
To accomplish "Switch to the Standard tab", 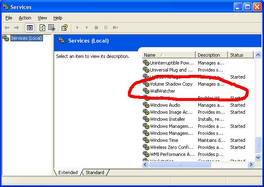I will pos(95,173).
